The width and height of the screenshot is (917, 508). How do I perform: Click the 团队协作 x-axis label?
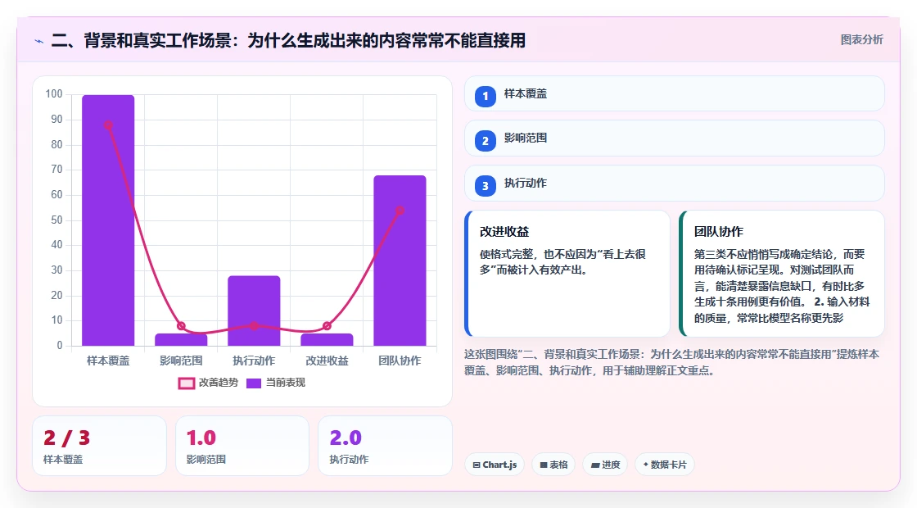[400, 361]
